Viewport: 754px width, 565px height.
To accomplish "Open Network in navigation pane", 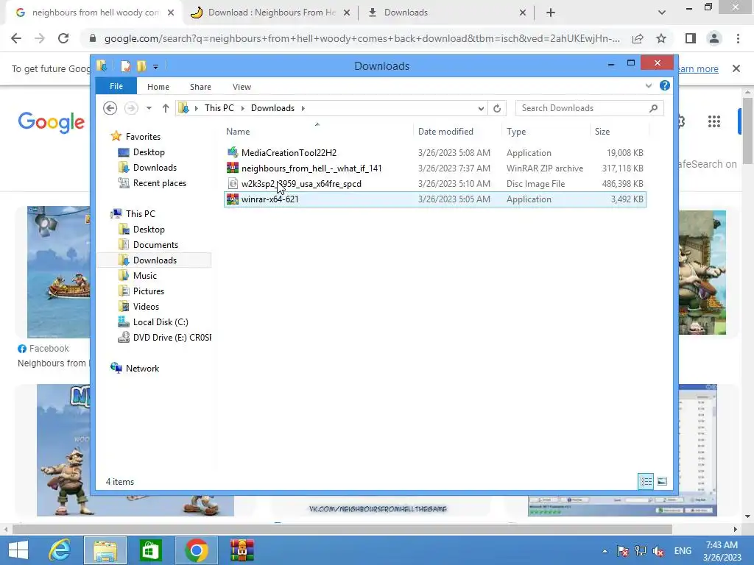I will coord(142,369).
